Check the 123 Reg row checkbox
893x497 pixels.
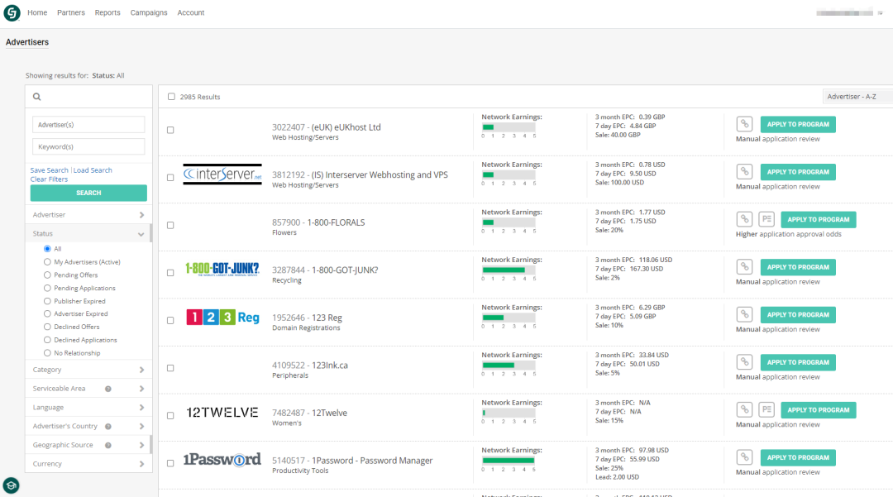[x=170, y=321]
